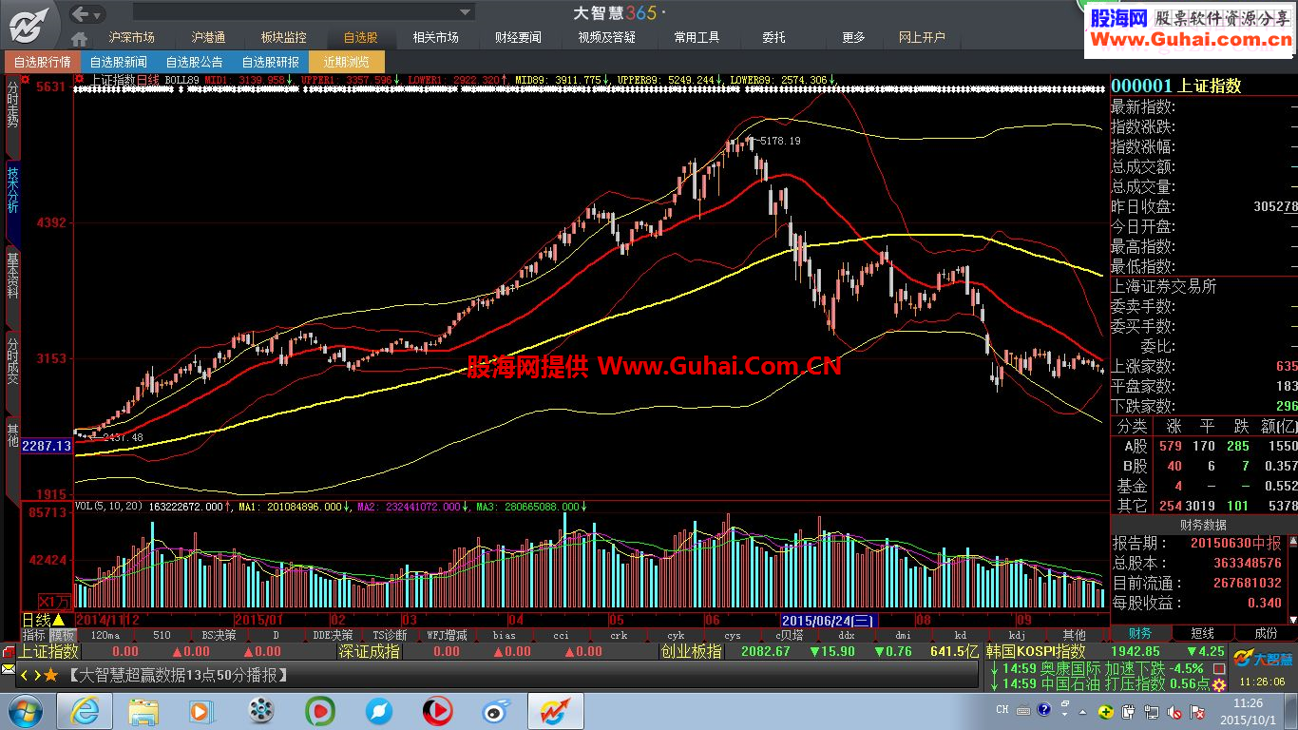
Task: Switch to the 自选股行情 tab
Action: 42,62
